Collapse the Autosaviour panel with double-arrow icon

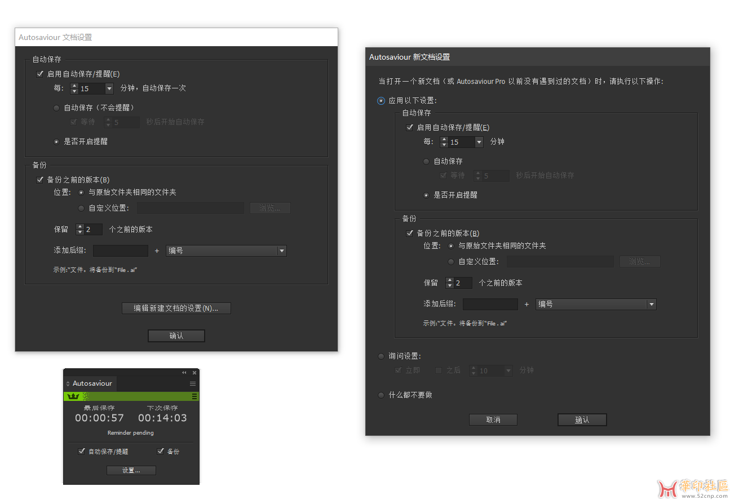(x=184, y=373)
